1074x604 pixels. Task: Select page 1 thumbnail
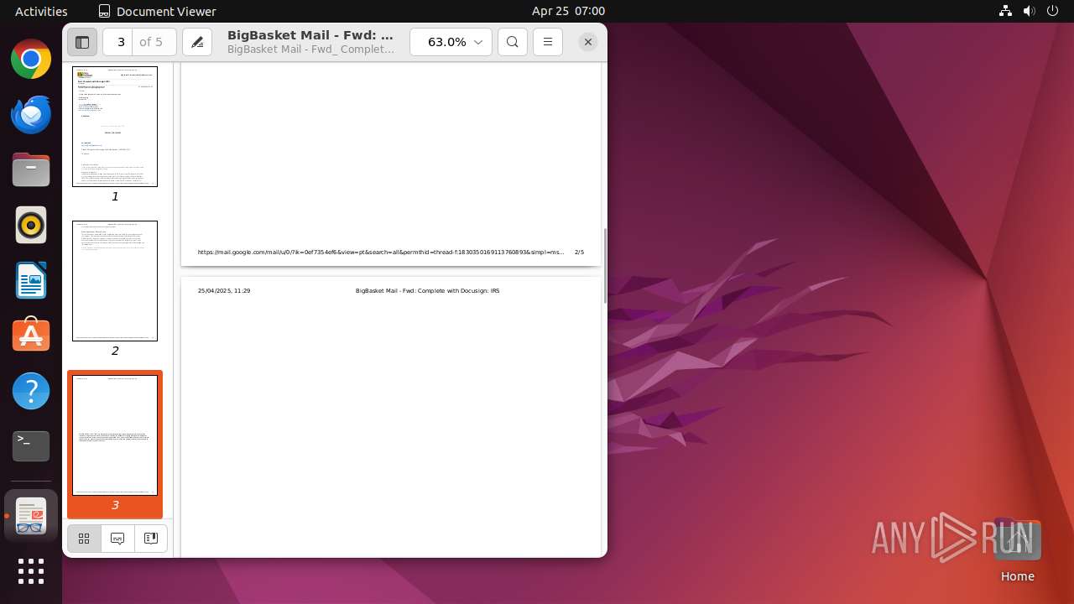115,127
